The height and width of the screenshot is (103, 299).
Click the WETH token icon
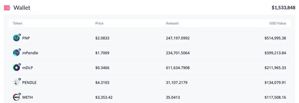tap(16, 97)
